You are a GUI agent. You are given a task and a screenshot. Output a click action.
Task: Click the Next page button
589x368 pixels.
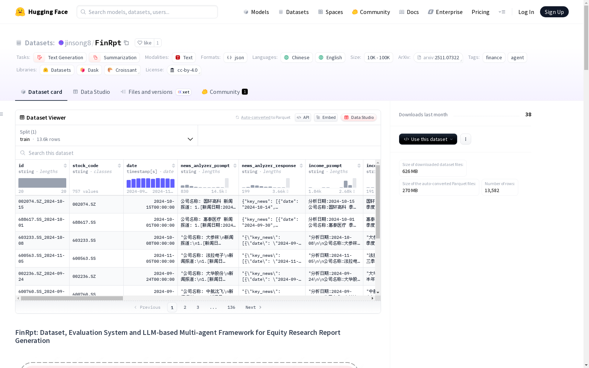pyautogui.click(x=254, y=307)
